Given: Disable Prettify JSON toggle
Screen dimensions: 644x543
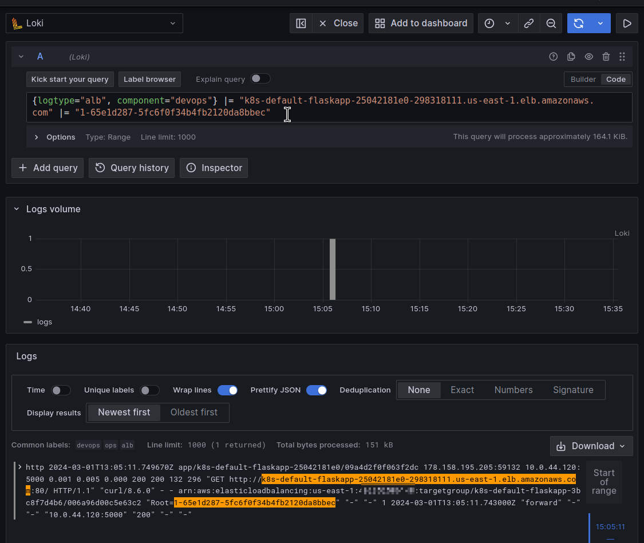Looking at the screenshot, I should coord(316,390).
